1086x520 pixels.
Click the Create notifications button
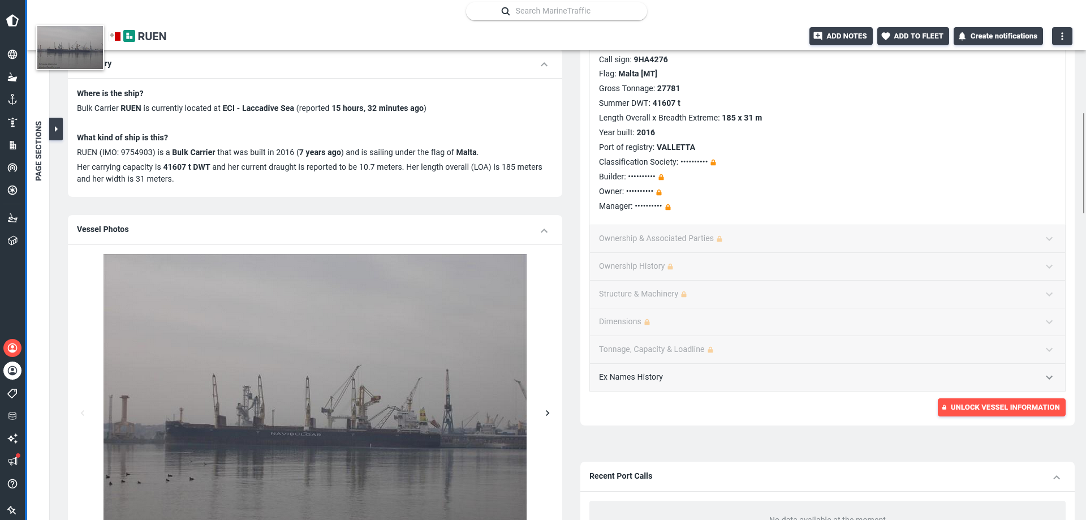[x=998, y=36]
